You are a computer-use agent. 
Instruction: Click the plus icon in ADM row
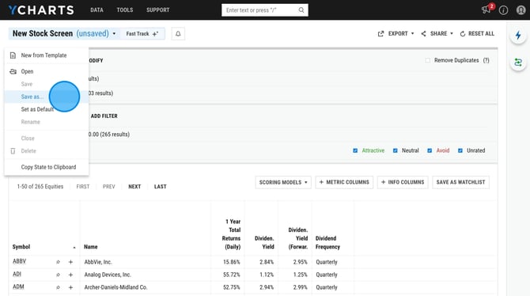tap(70, 287)
